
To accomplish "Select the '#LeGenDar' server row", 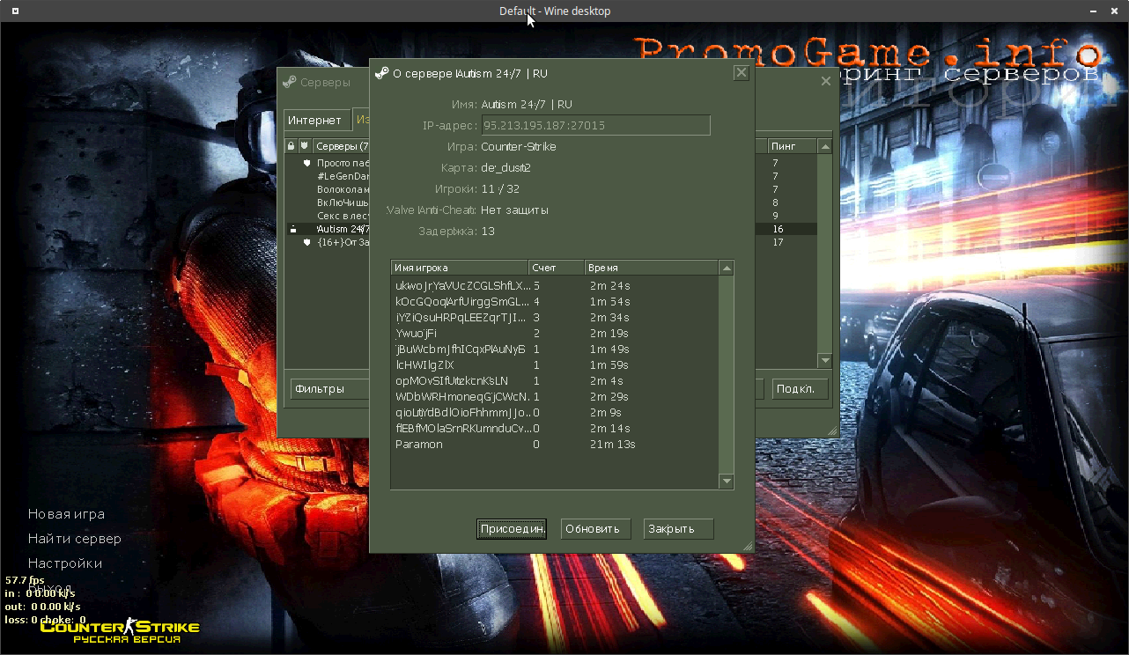I will [343, 176].
